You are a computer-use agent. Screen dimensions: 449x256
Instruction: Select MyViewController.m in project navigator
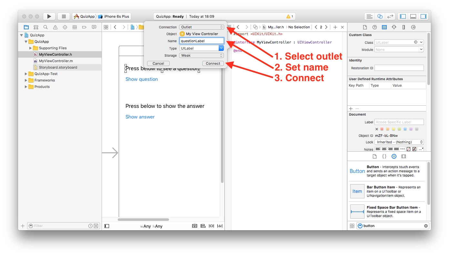(55, 61)
